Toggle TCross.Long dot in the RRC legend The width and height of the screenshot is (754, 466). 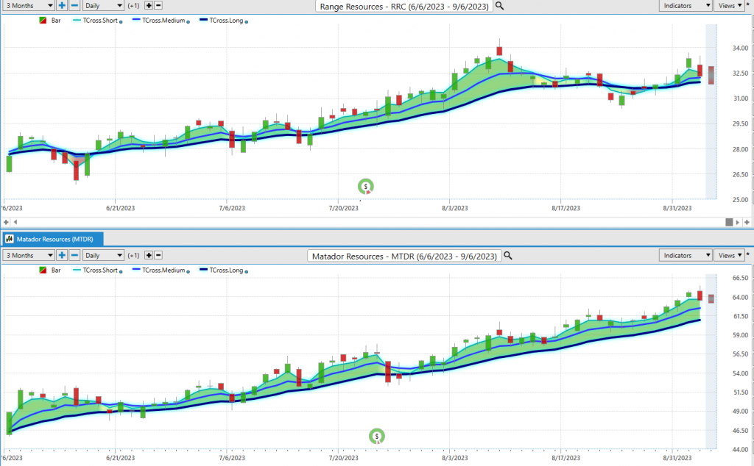click(247, 22)
